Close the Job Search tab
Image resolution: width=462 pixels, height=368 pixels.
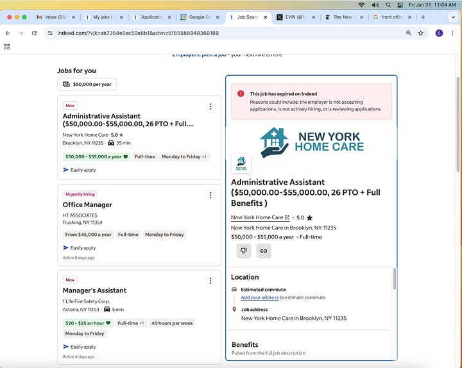point(266,17)
